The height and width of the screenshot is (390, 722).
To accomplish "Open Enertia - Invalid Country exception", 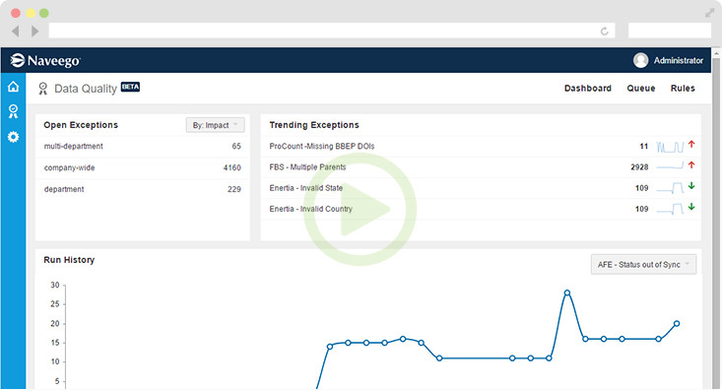I will pos(311,209).
